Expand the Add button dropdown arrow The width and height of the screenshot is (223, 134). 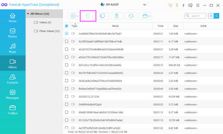pyautogui.click(x=78, y=16)
